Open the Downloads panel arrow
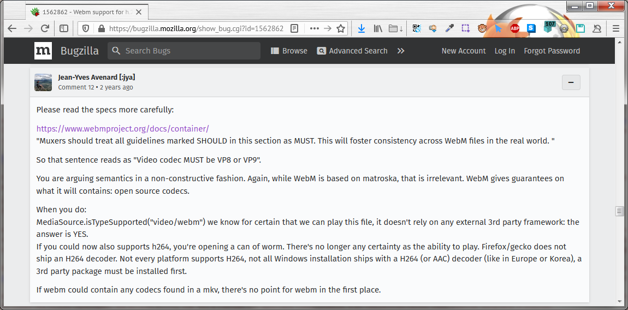628x310 pixels. [362, 28]
